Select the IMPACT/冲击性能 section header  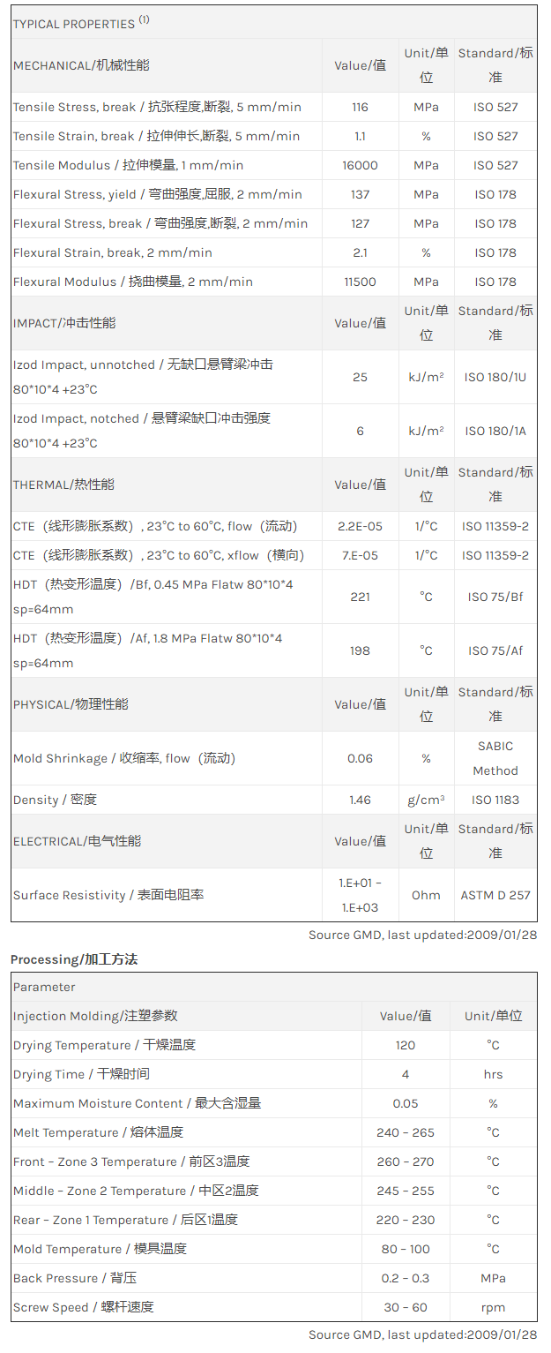click(x=64, y=323)
